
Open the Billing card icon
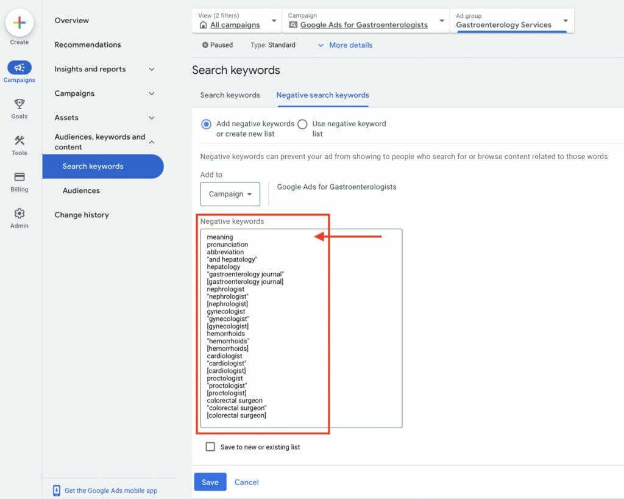pyautogui.click(x=19, y=177)
